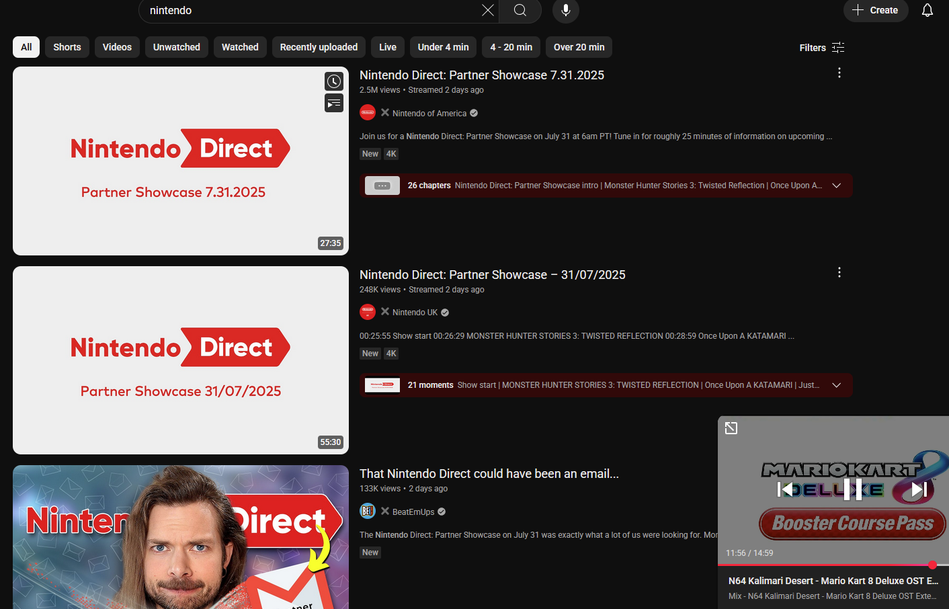Viewport: 949px width, 609px height.
Task: Open That Nintendo Direct could have been an email
Action: coord(489,474)
